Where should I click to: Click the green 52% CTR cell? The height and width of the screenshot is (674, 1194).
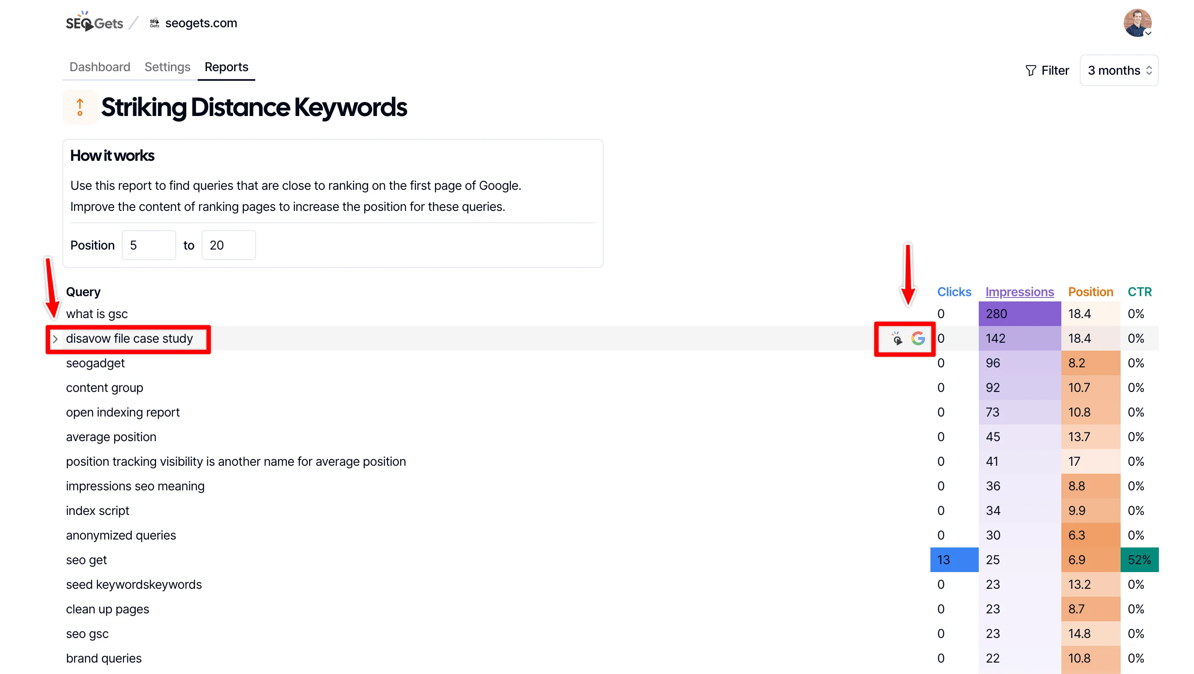coord(1139,559)
